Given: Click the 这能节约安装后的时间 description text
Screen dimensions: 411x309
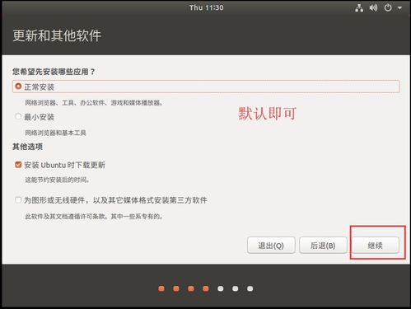Looking at the screenshot, I should click(57, 180).
